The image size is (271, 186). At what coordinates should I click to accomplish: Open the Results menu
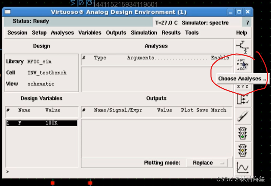171,33
